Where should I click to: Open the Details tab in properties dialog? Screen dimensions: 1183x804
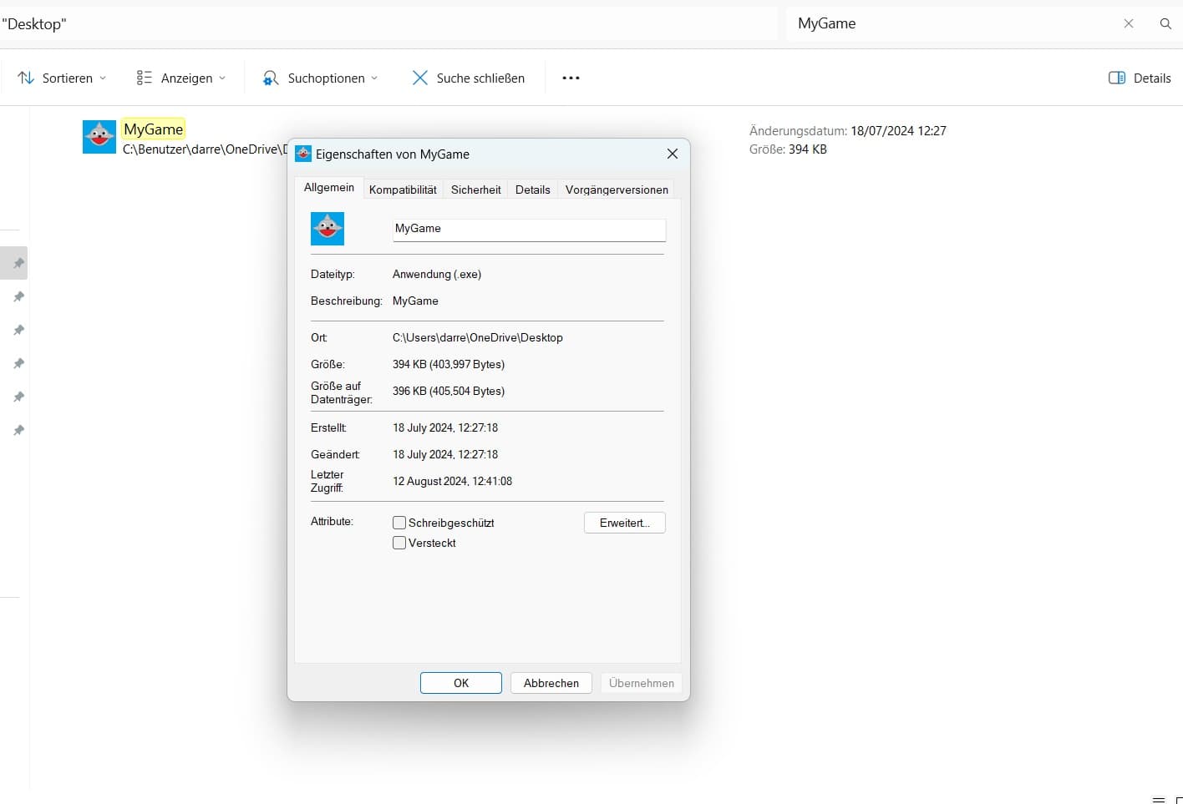pyautogui.click(x=533, y=190)
